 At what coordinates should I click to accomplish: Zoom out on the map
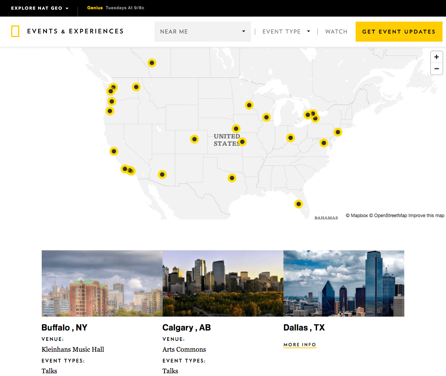click(x=436, y=69)
